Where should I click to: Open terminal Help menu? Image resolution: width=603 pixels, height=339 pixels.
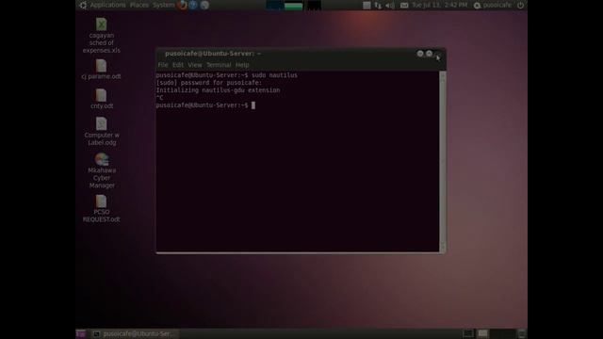(242, 65)
